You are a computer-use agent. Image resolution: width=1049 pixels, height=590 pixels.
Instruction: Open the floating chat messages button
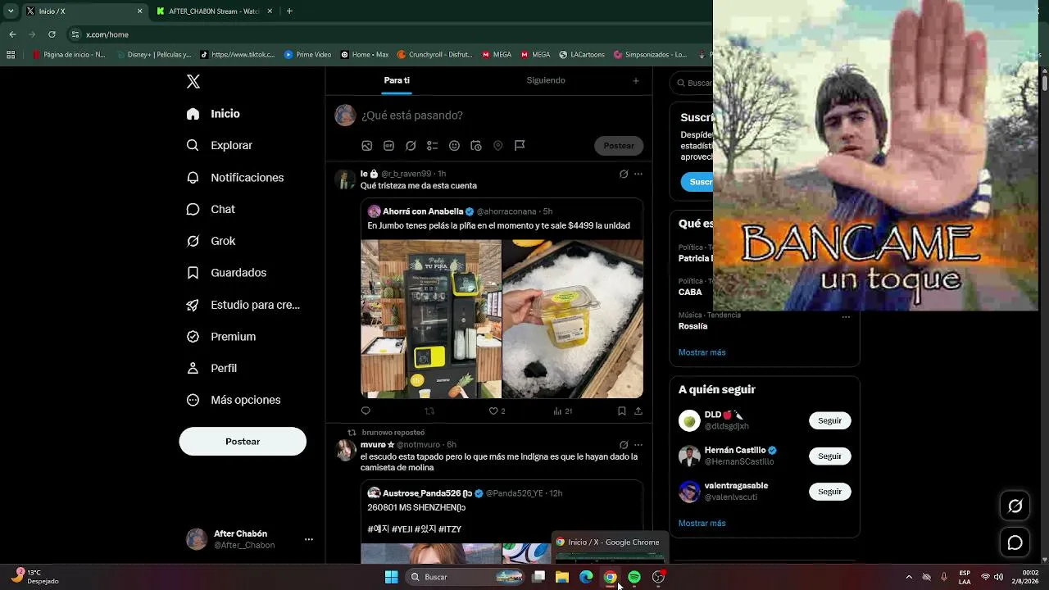point(1015,542)
